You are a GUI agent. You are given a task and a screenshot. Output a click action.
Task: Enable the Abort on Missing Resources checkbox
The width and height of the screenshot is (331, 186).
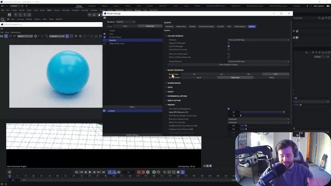(x=229, y=57)
